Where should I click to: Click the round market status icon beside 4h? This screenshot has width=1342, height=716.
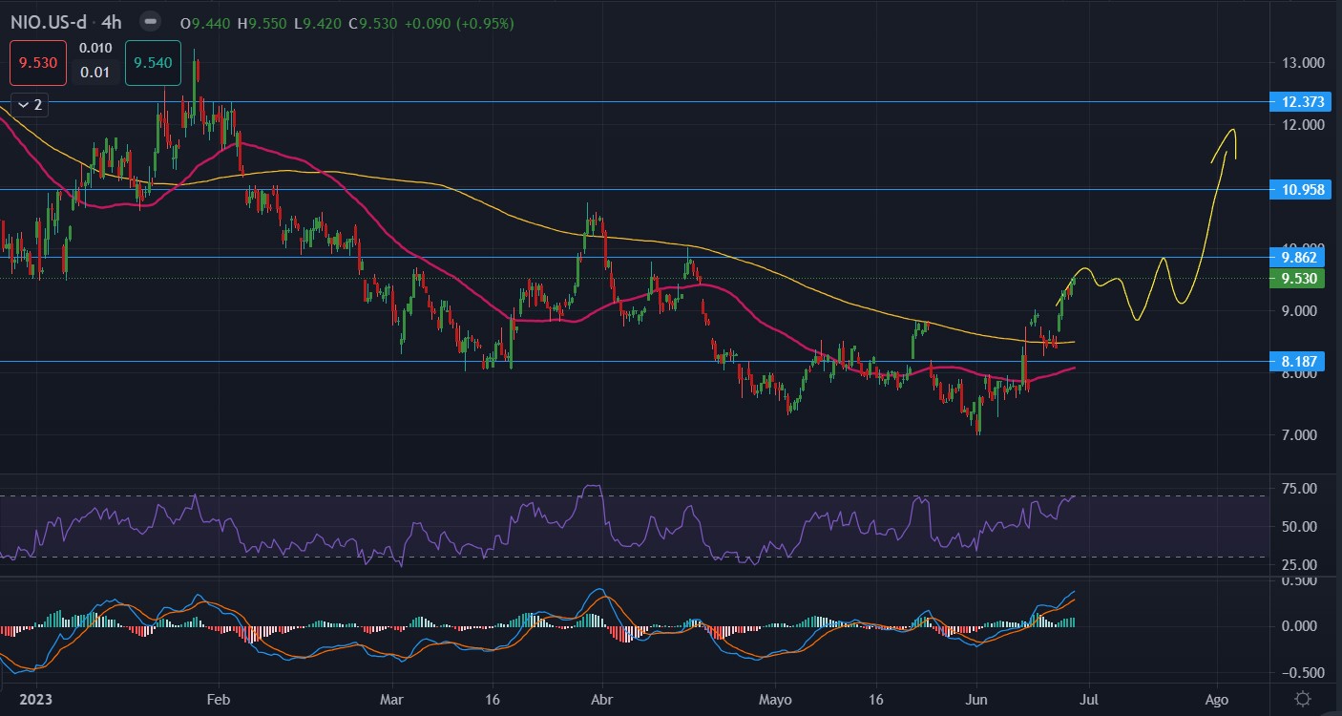point(150,22)
